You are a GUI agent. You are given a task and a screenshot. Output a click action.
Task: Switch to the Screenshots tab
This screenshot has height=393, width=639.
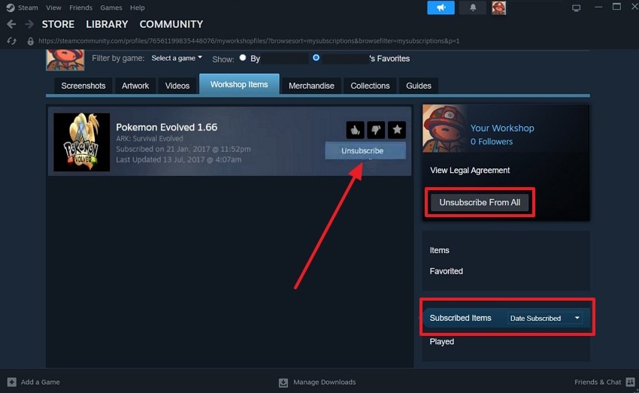pos(83,86)
